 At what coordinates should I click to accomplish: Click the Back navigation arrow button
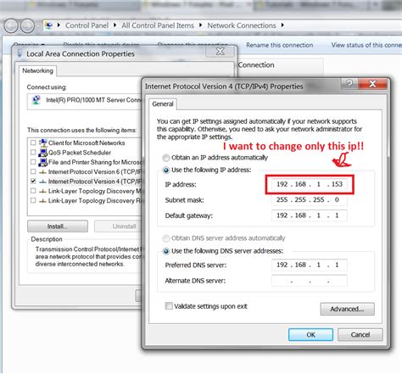tap(11, 26)
